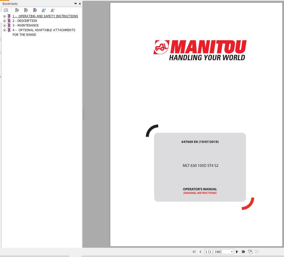
Task: Open the page number dropdown
Action: (x=232, y=252)
